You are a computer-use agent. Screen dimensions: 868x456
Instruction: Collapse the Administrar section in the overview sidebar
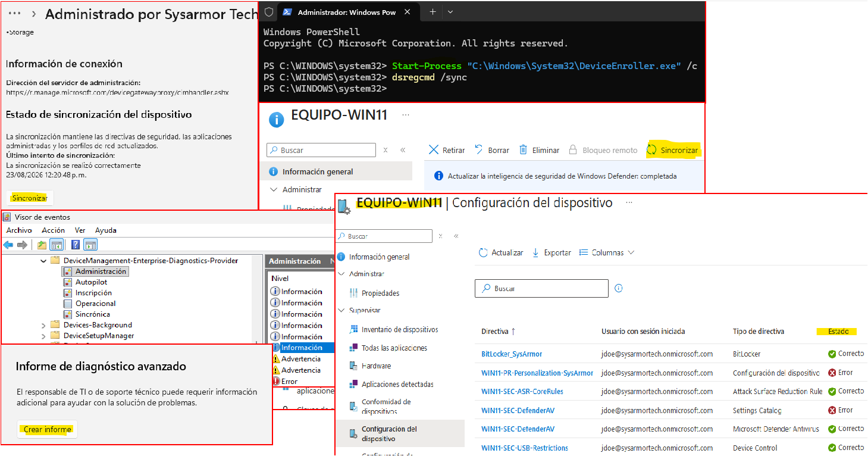coord(274,189)
